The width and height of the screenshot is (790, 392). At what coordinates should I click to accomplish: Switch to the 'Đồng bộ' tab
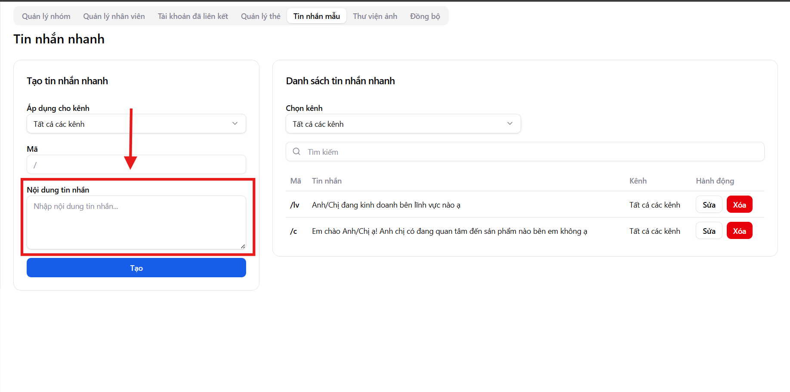point(425,16)
